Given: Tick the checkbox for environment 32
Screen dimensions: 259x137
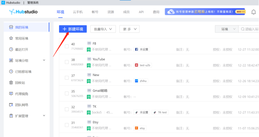Looking at the screenshot, I should click(67, 109).
